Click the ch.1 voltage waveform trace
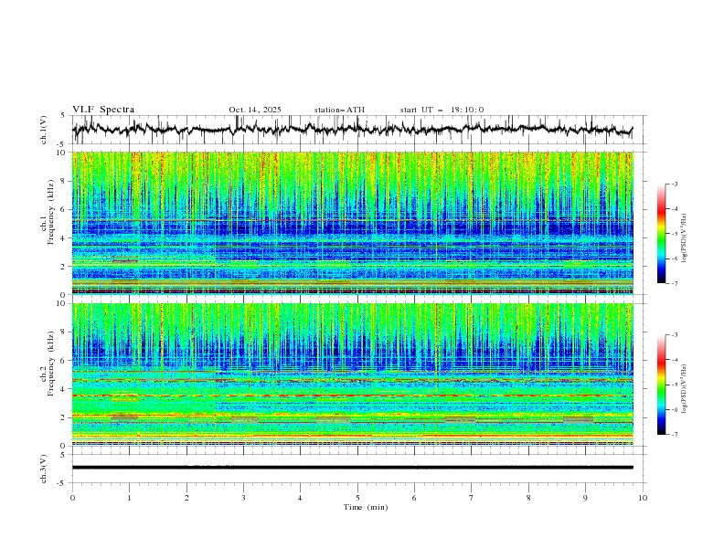 click(x=352, y=129)
